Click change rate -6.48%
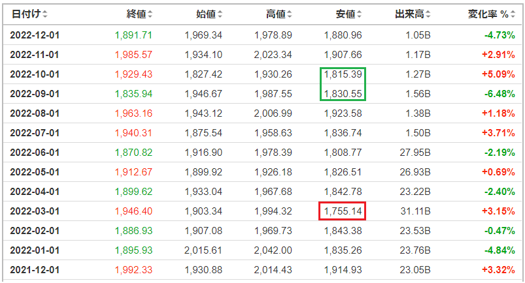 click(500, 94)
